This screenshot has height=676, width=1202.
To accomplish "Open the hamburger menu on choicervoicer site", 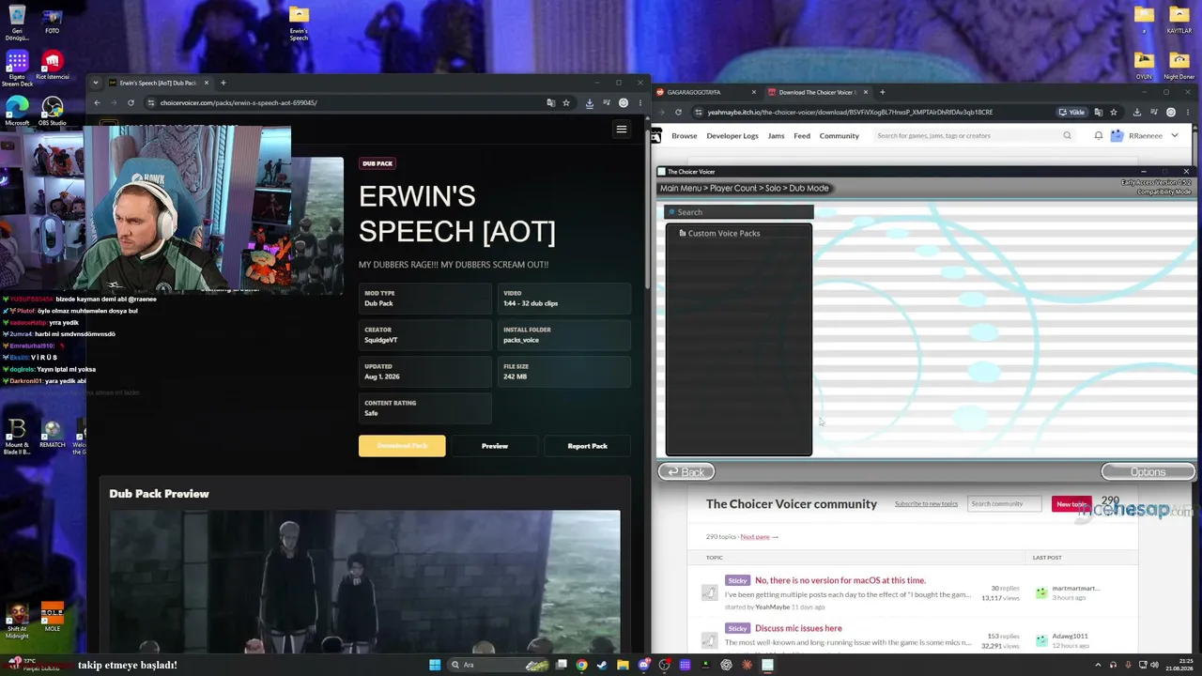I will click(621, 130).
